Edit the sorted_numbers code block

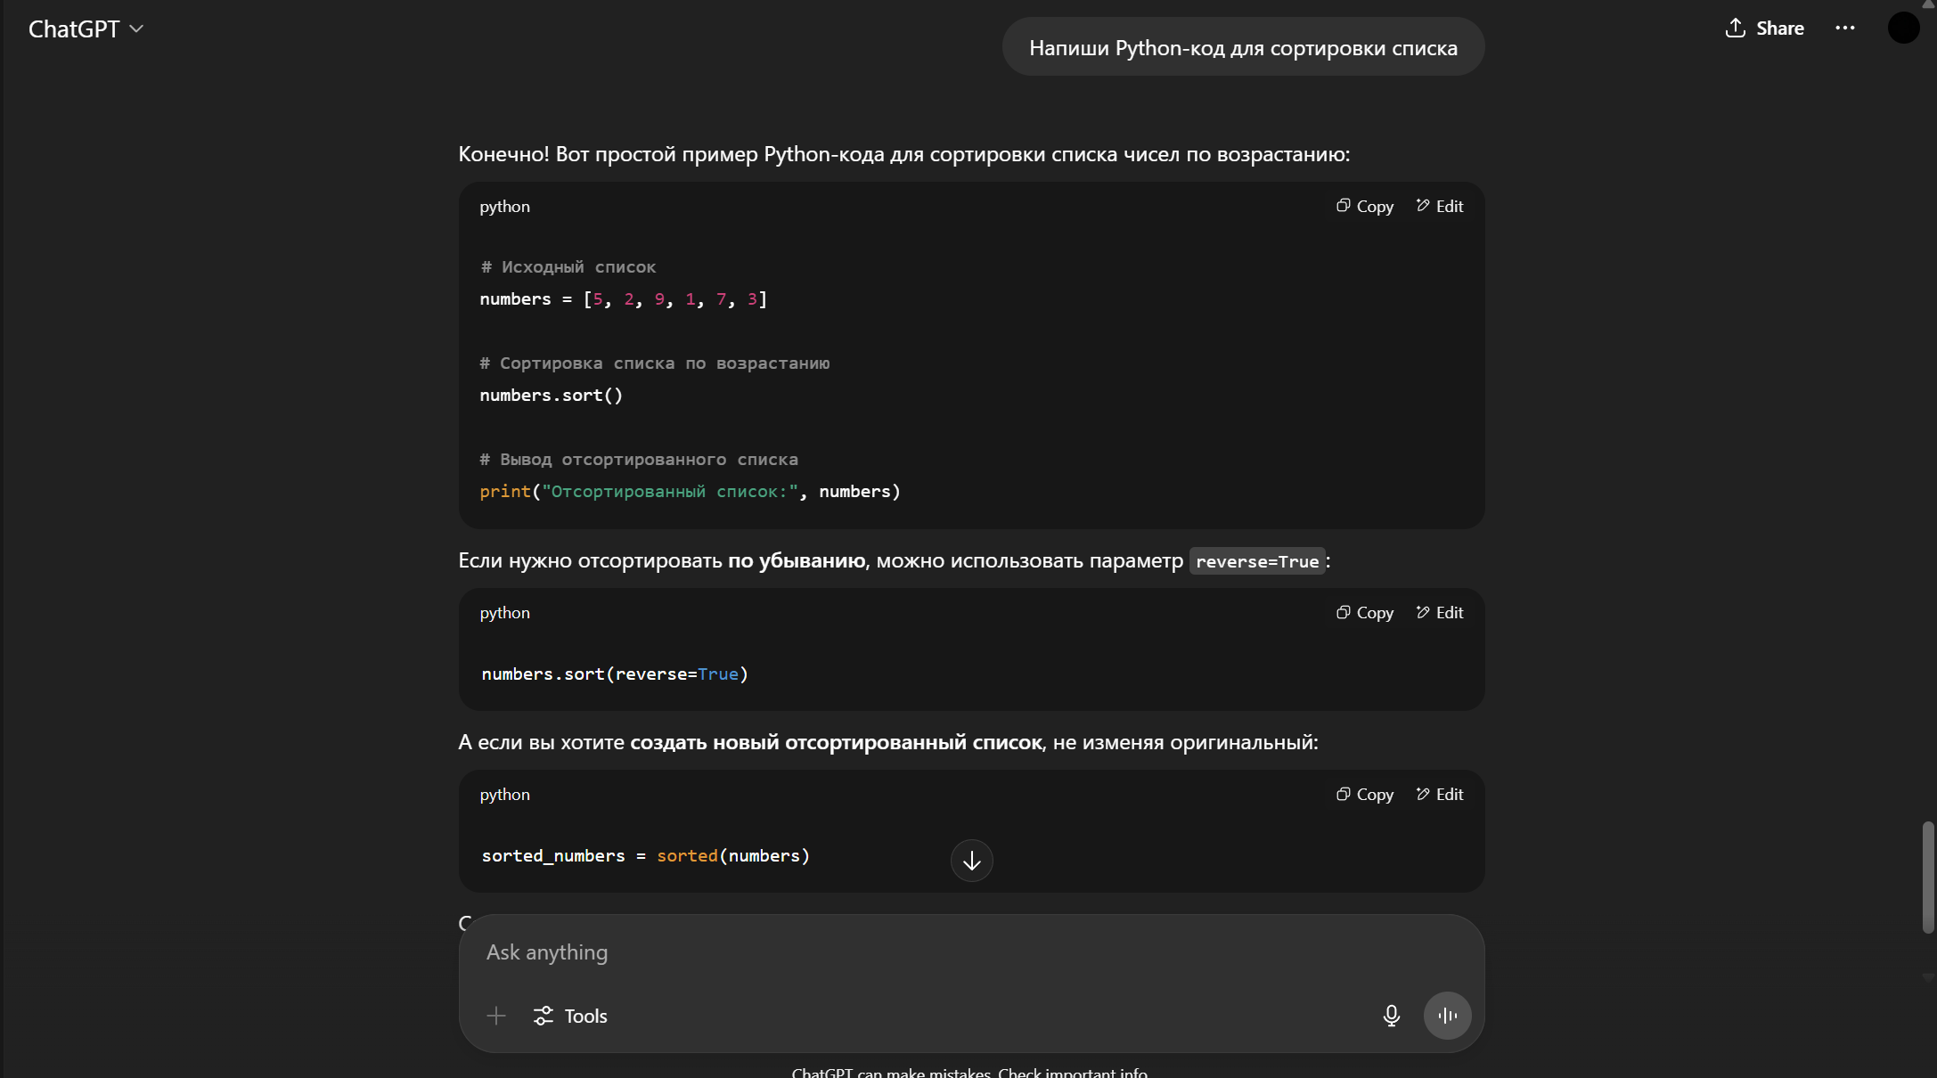coord(1440,795)
